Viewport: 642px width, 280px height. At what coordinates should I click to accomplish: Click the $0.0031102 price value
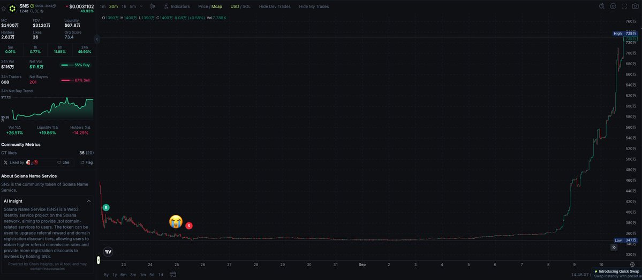click(x=81, y=6)
